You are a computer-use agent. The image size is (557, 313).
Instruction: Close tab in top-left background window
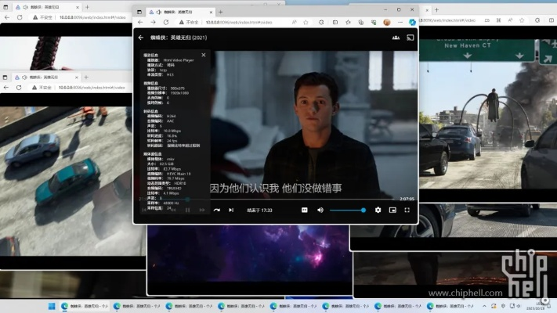[x=78, y=7]
